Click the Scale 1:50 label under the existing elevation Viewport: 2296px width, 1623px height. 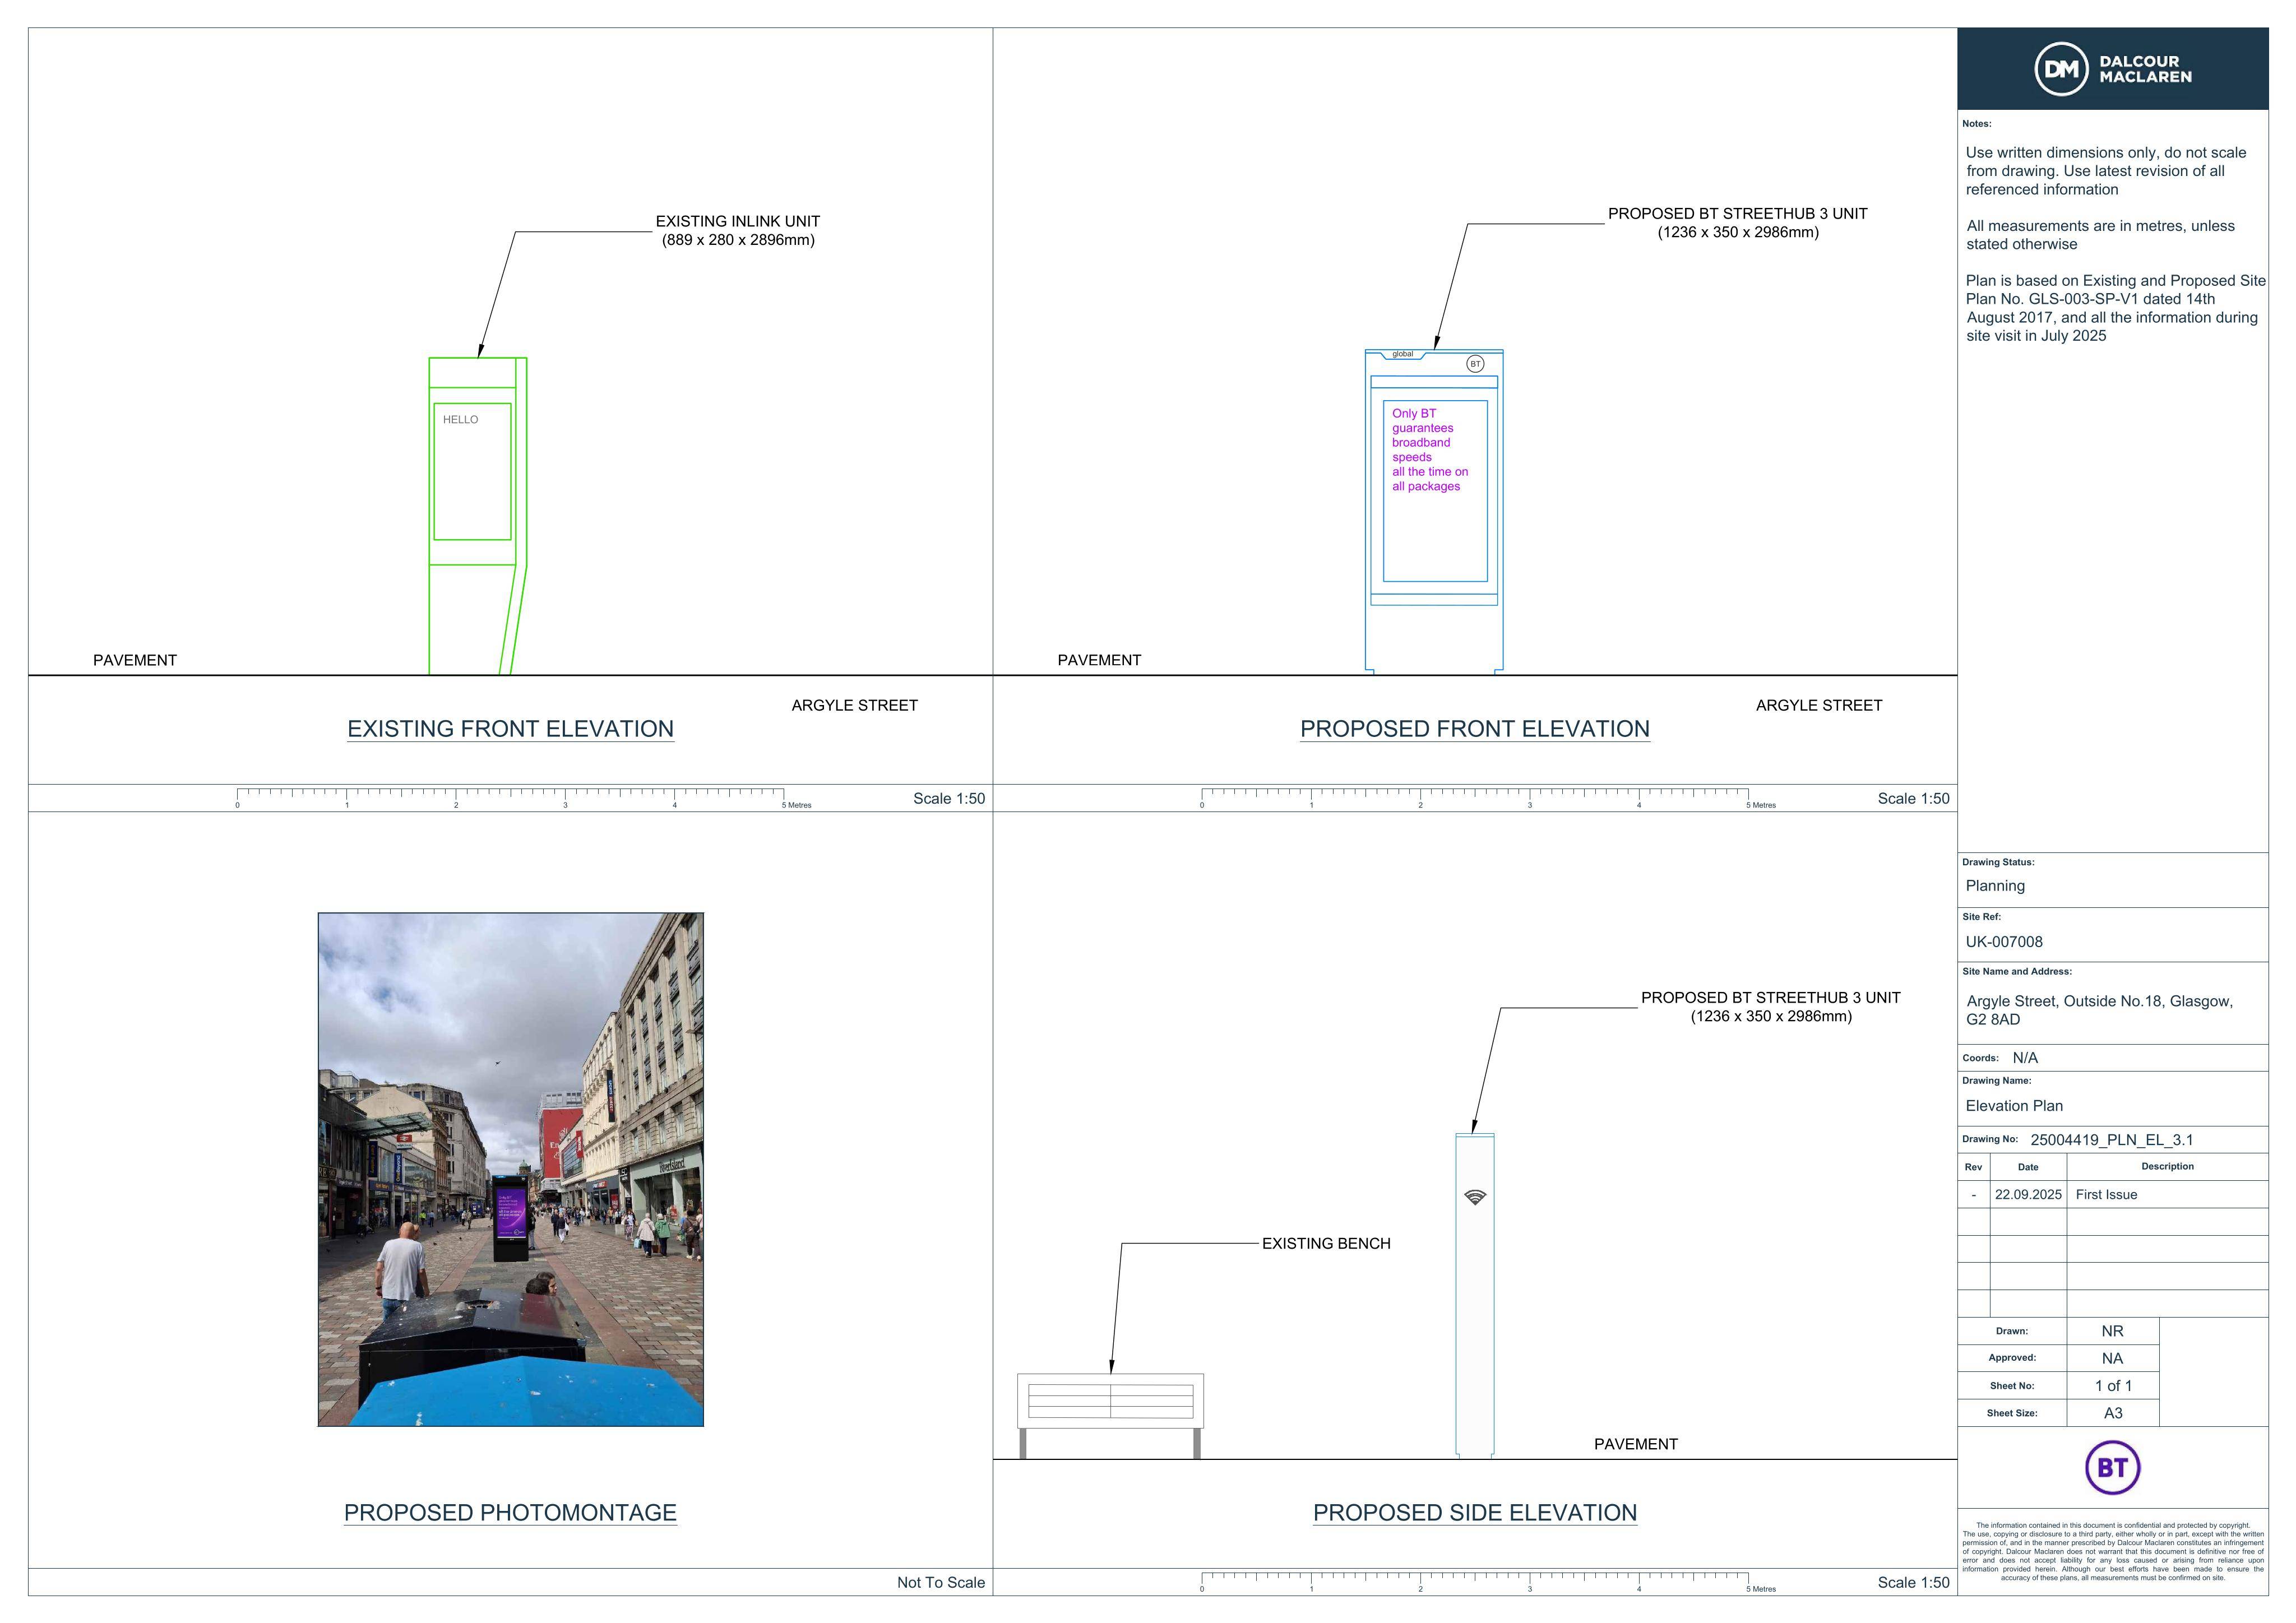(948, 798)
